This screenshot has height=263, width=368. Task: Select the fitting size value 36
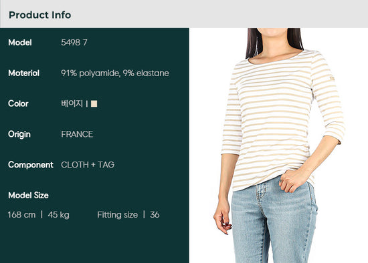pyautogui.click(x=155, y=215)
